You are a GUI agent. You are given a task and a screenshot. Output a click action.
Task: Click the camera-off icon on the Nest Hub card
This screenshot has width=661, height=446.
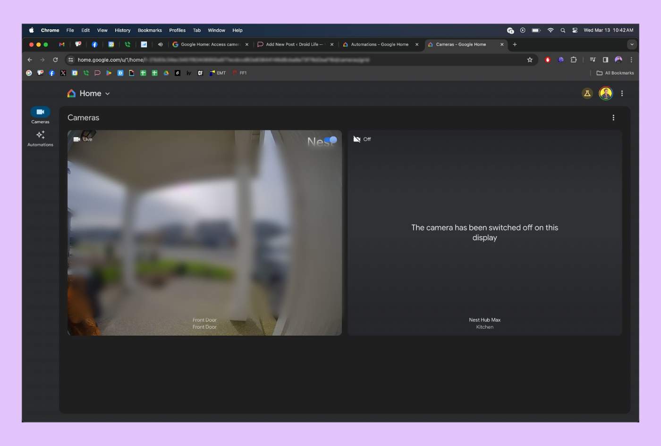pyautogui.click(x=356, y=139)
